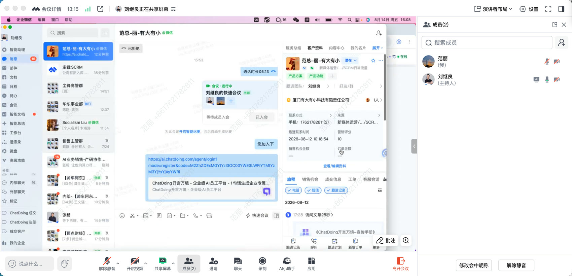Expand video options arrow
The width and height of the screenshot is (572, 276).
coord(145,263)
